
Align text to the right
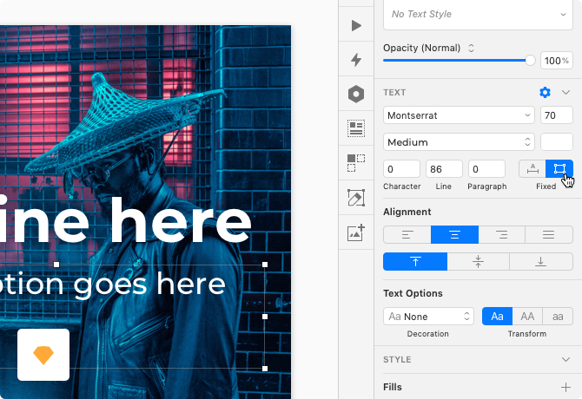pos(502,235)
